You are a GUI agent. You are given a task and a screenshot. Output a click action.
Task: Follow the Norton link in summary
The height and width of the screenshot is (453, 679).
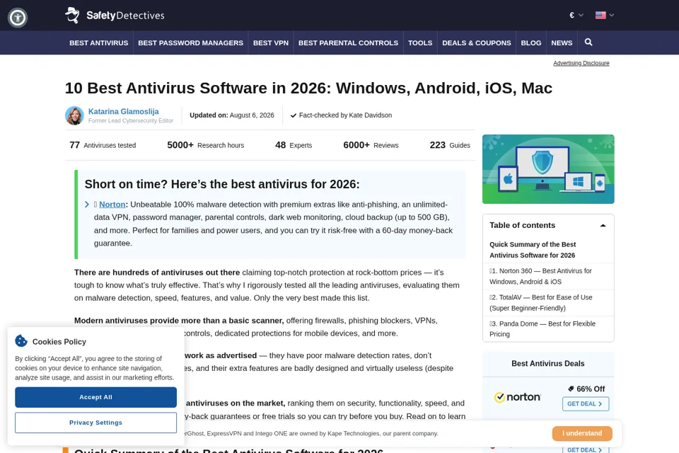click(x=112, y=205)
